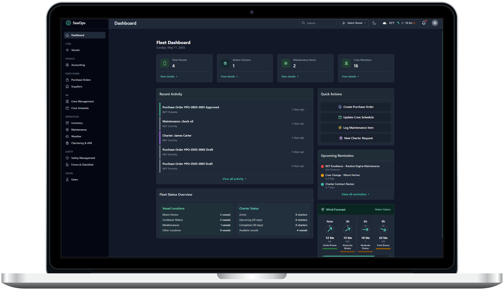
Task: Open the notifications bell
Action: tap(424, 23)
